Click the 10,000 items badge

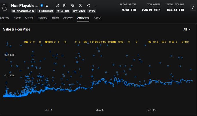pyautogui.click(x=63, y=11)
